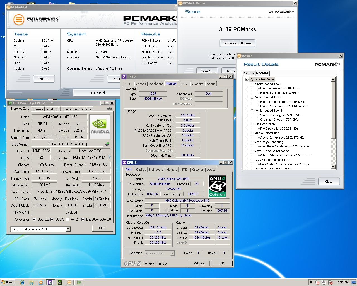This screenshot has height=286, width=357.
Task: Click the Result tree scrollbar thumb
Action: coord(333,110)
